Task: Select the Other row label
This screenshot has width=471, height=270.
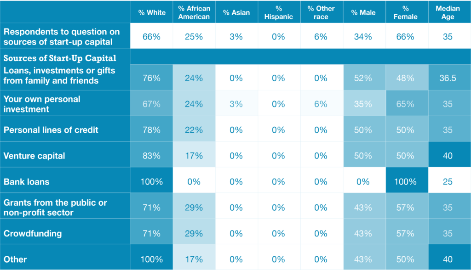Action: [x=15, y=259]
